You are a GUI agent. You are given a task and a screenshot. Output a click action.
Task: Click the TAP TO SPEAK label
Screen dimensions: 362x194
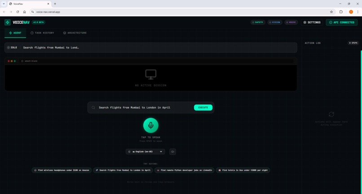[151, 137]
